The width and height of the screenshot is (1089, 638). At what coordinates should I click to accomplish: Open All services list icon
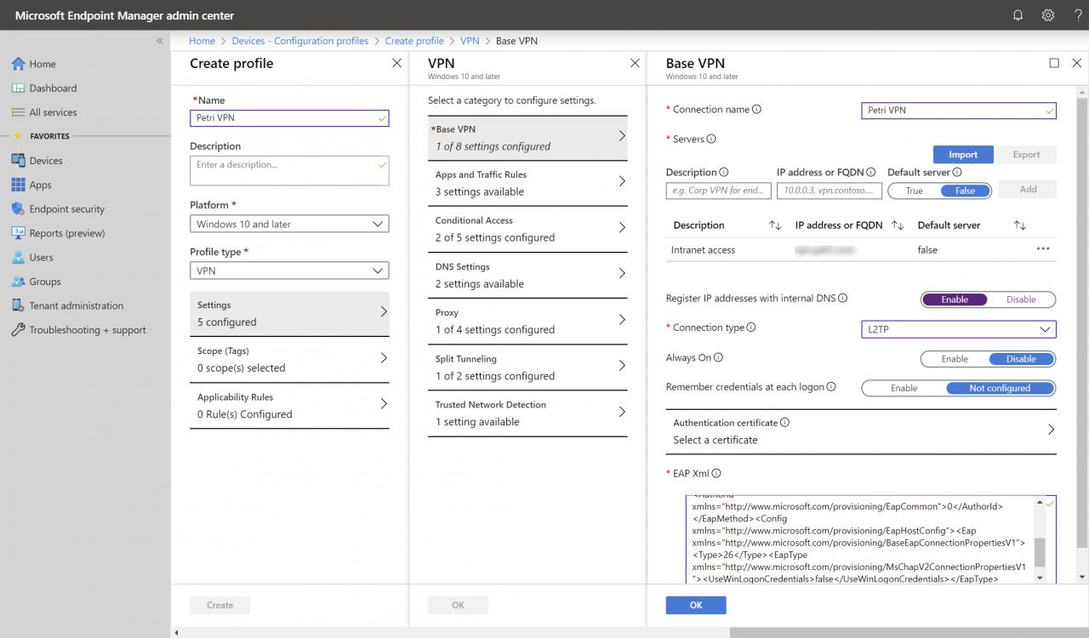[18, 112]
